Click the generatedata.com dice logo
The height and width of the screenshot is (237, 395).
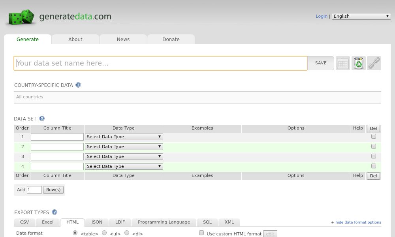click(21, 17)
